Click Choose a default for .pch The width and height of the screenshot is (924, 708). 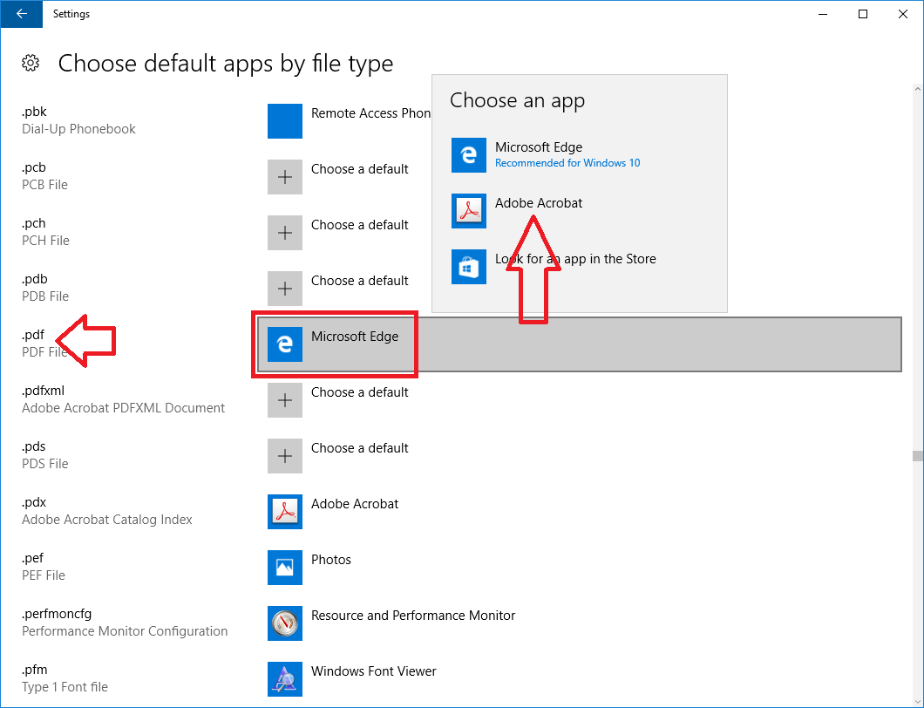pyautogui.click(x=359, y=225)
